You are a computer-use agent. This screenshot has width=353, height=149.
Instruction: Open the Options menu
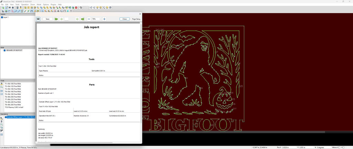(x=46, y=4)
